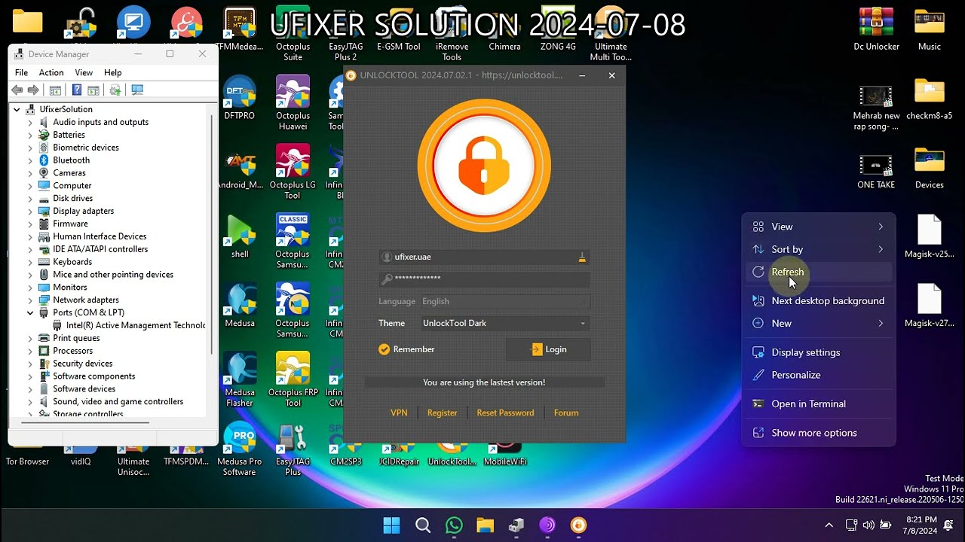Open the Octoplus FRP Tool shortcut
This screenshot has height=542, width=965.
tap(293, 380)
